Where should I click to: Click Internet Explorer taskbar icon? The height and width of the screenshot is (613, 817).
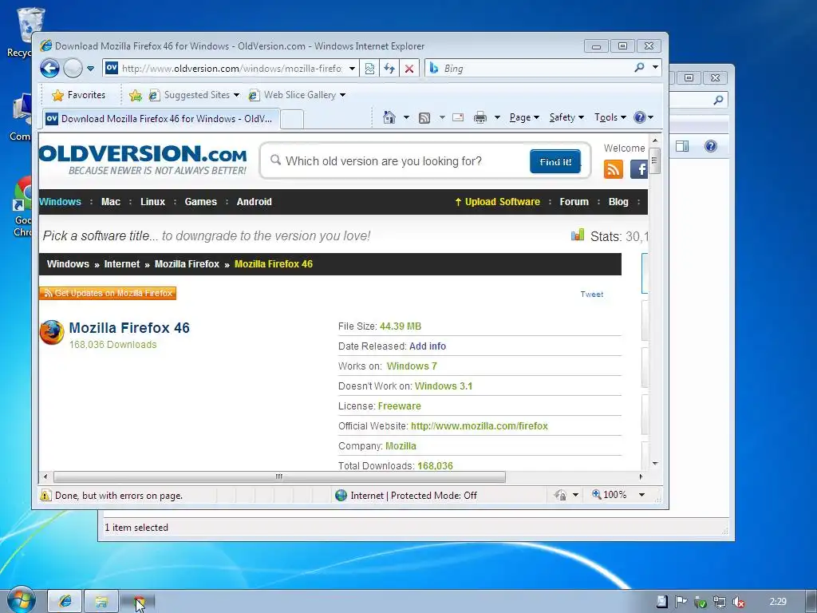(x=65, y=602)
